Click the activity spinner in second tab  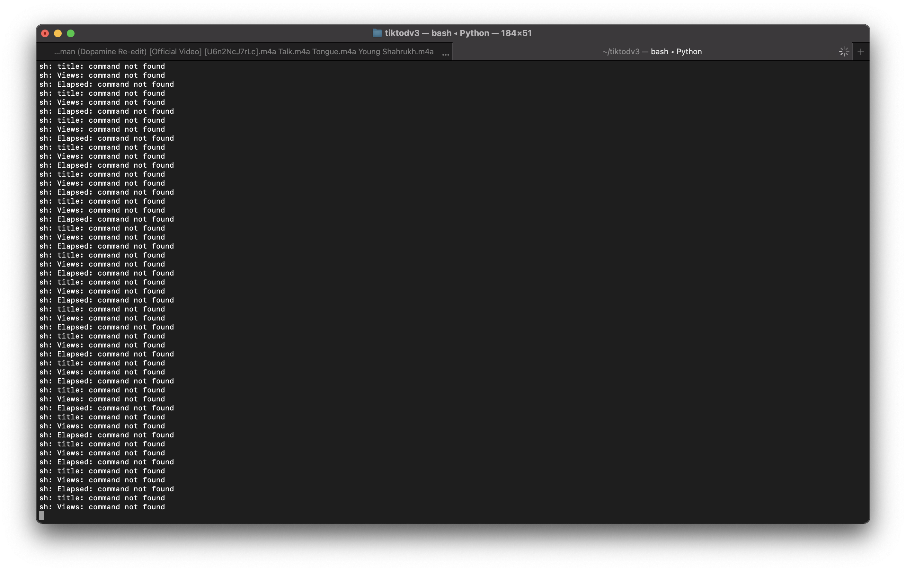(844, 52)
